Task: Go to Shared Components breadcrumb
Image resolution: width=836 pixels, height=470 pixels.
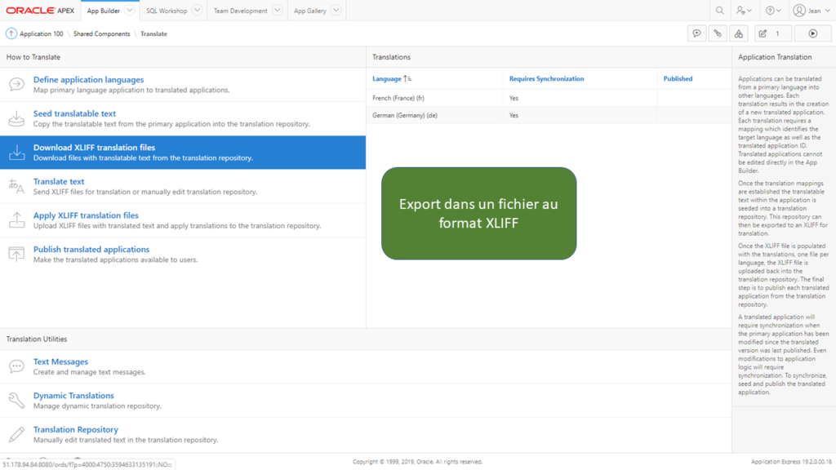Action: pos(102,33)
